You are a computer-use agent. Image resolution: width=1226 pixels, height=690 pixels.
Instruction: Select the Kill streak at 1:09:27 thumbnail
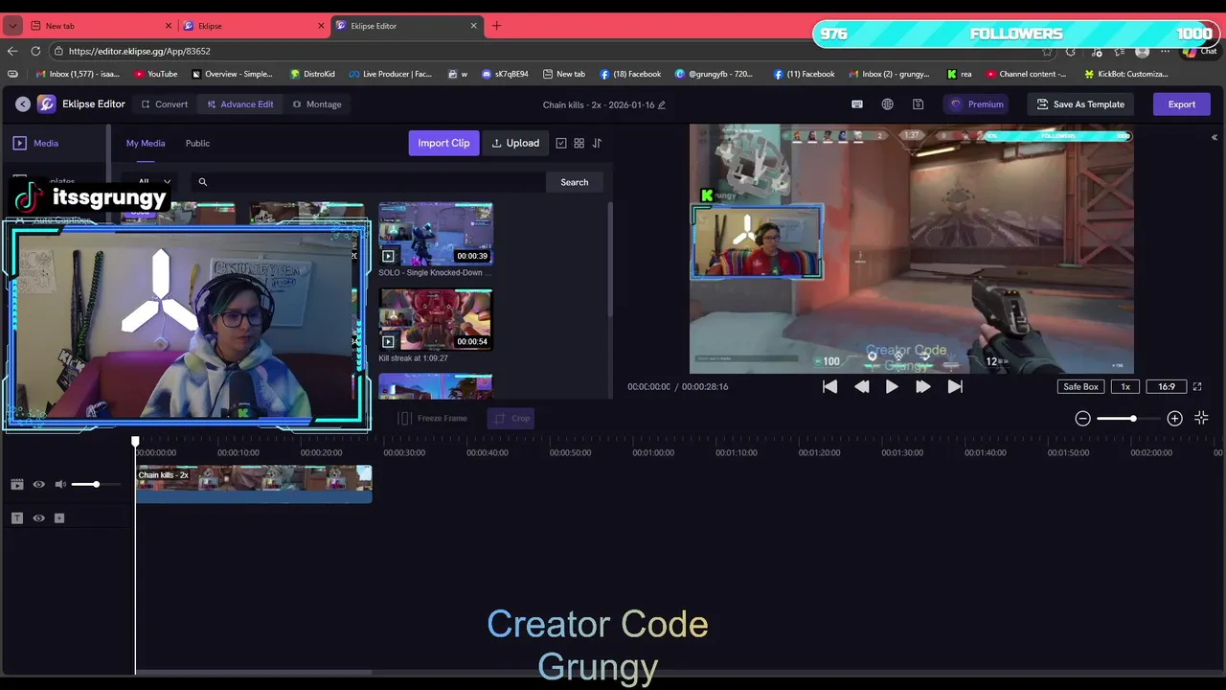pos(436,319)
